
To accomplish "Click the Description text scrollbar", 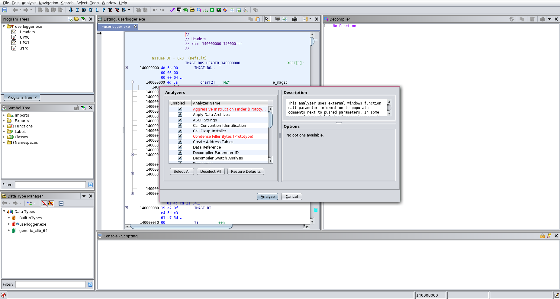I will [389, 108].
